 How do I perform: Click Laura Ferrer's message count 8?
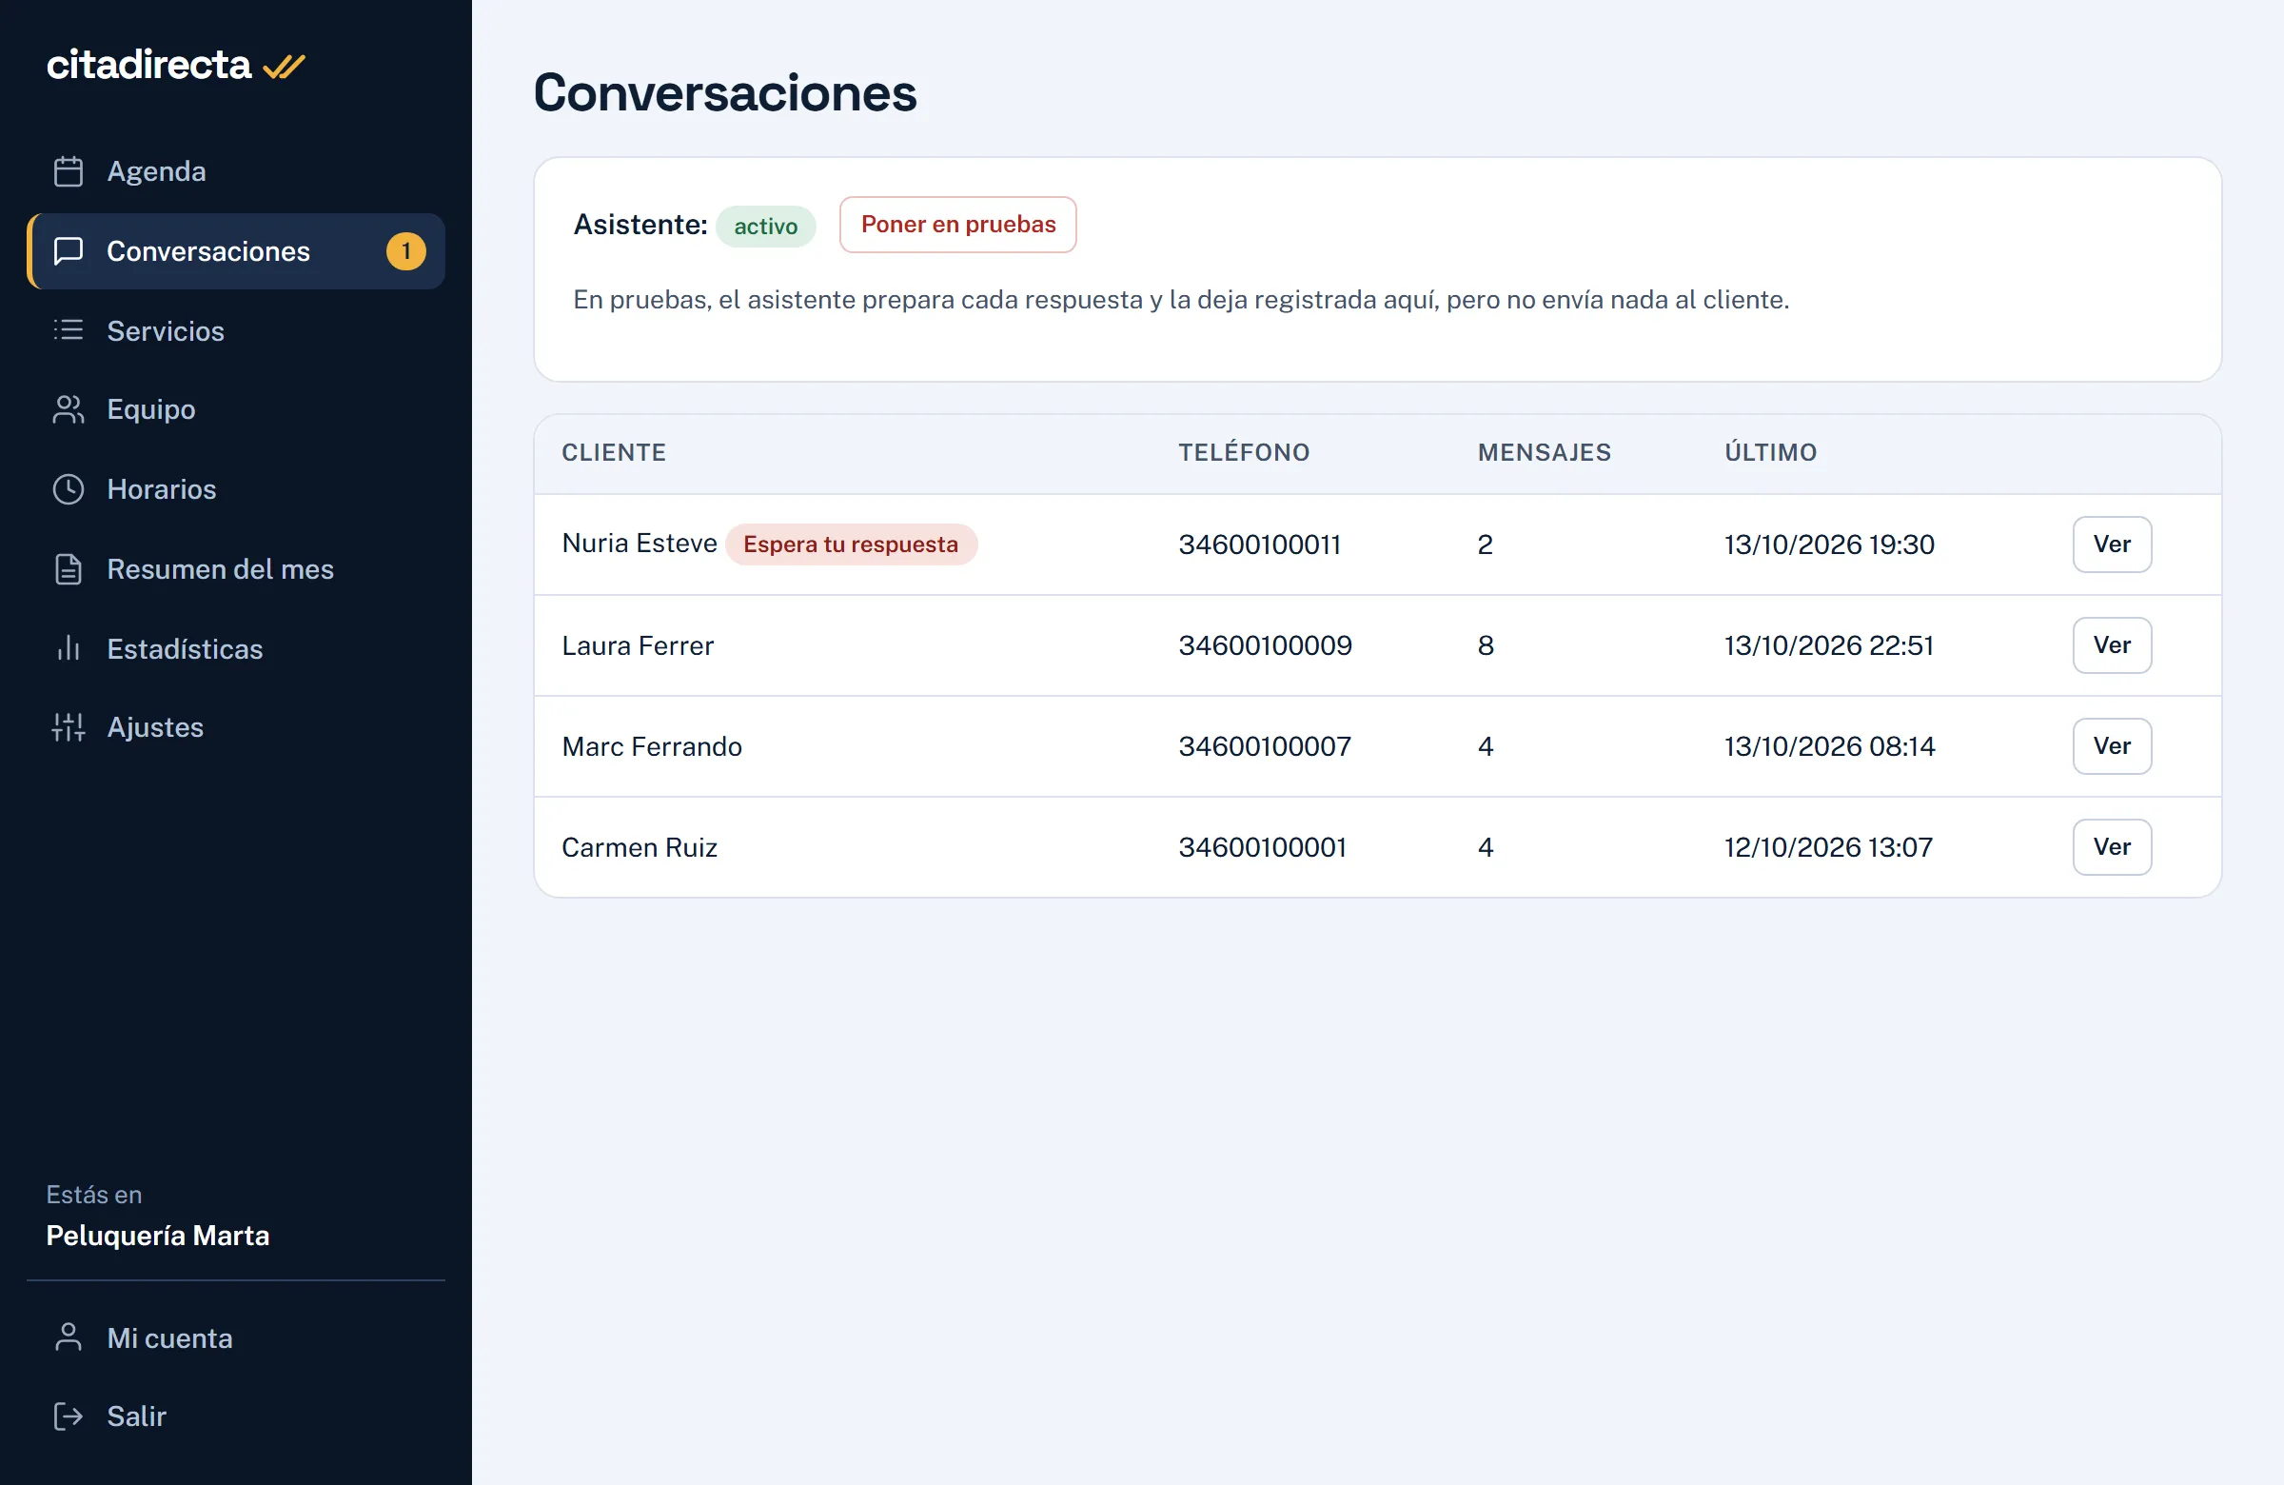(x=1486, y=645)
